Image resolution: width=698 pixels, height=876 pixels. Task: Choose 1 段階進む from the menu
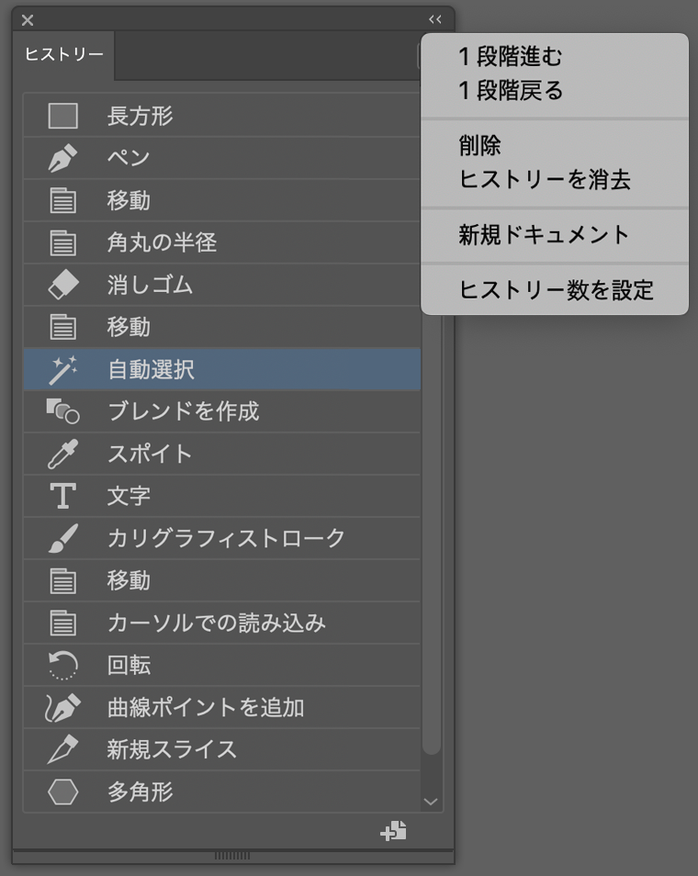[510, 57]
